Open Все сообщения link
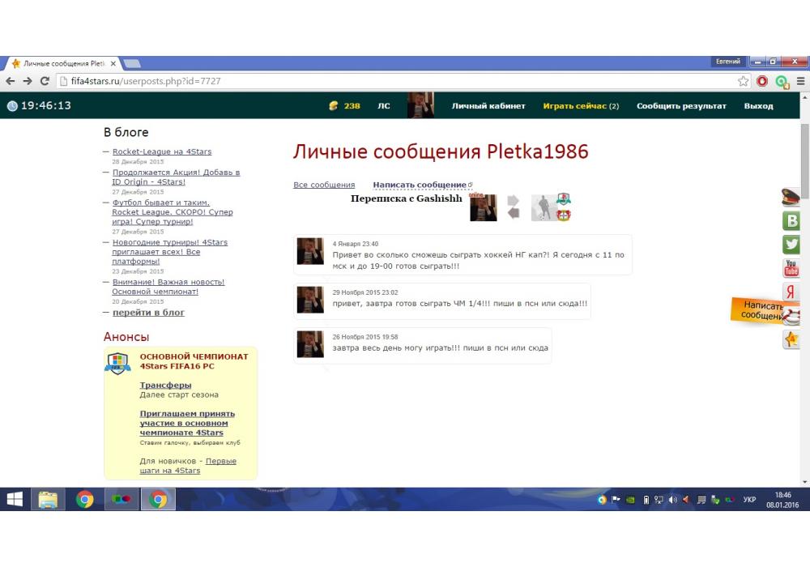Screen dimensions: 810x567 pos(324,185)
